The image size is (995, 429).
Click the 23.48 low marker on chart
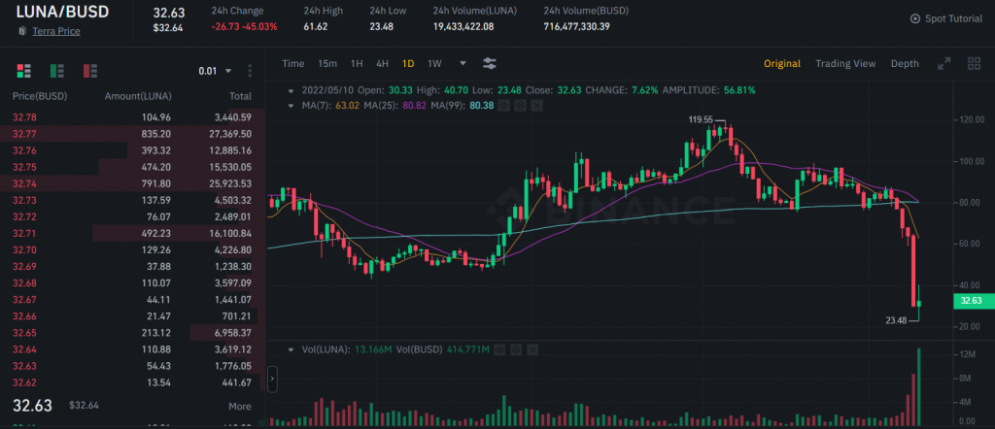[896, 320]
